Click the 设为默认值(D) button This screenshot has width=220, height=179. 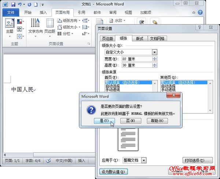113,172
